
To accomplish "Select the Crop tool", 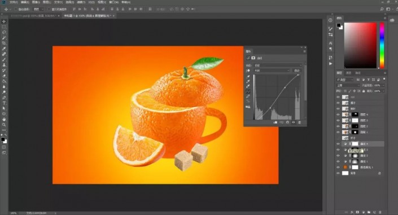I will tap(4, 43).
